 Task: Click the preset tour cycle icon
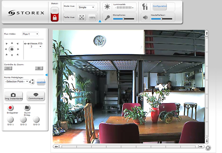click(x=32, y=82)
